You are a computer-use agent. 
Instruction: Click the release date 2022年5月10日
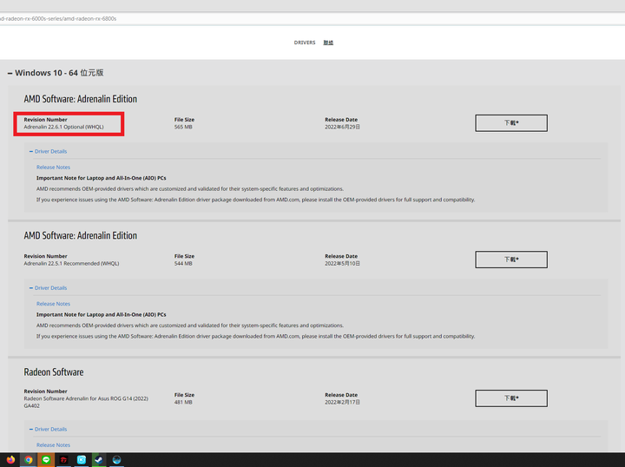click(x=342, y=263)
